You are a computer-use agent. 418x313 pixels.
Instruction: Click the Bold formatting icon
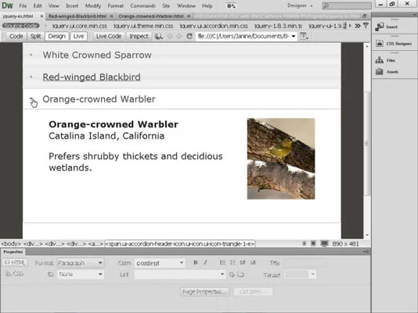[196, 263]
